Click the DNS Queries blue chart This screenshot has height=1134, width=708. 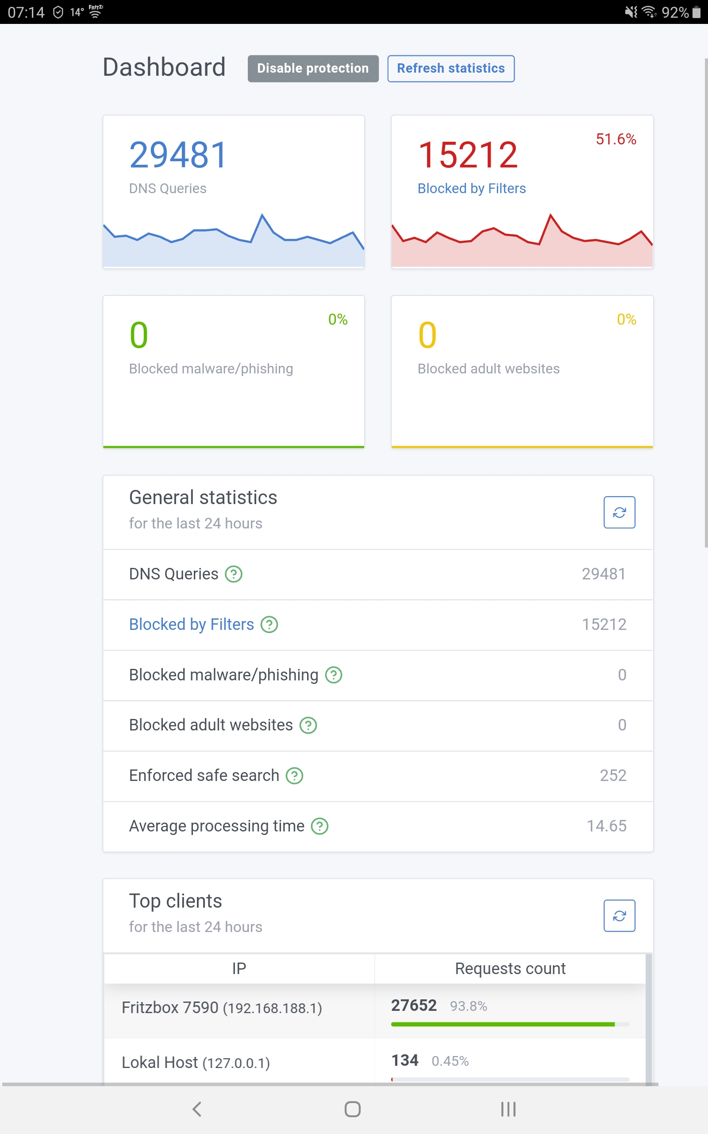pyautogui.click(x=234, y=244)
